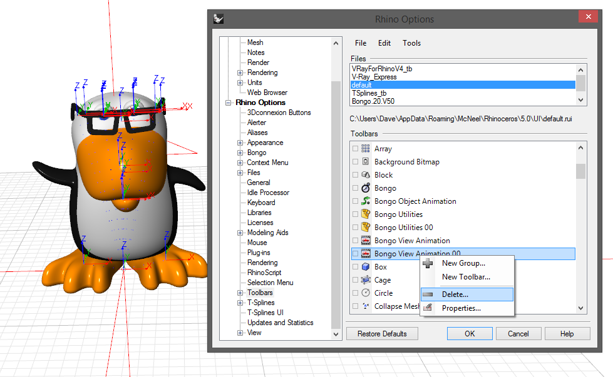This screenshot has width=613, height=377.
Task: Select the Mouse tree item
Action: (x=257, y=243)
